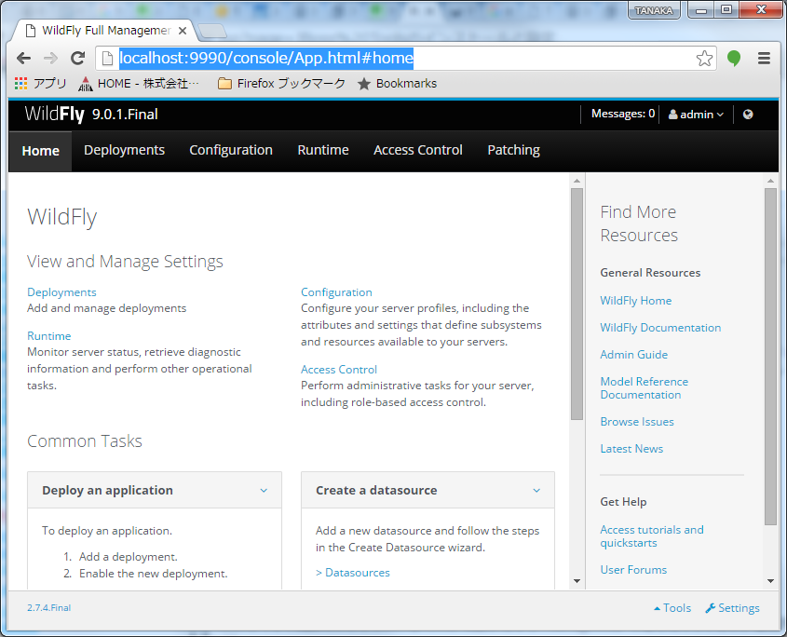The width and height of the screenshot is (787, 637).
Task: Maximize the browser window
Action: [x=726, y=10]
